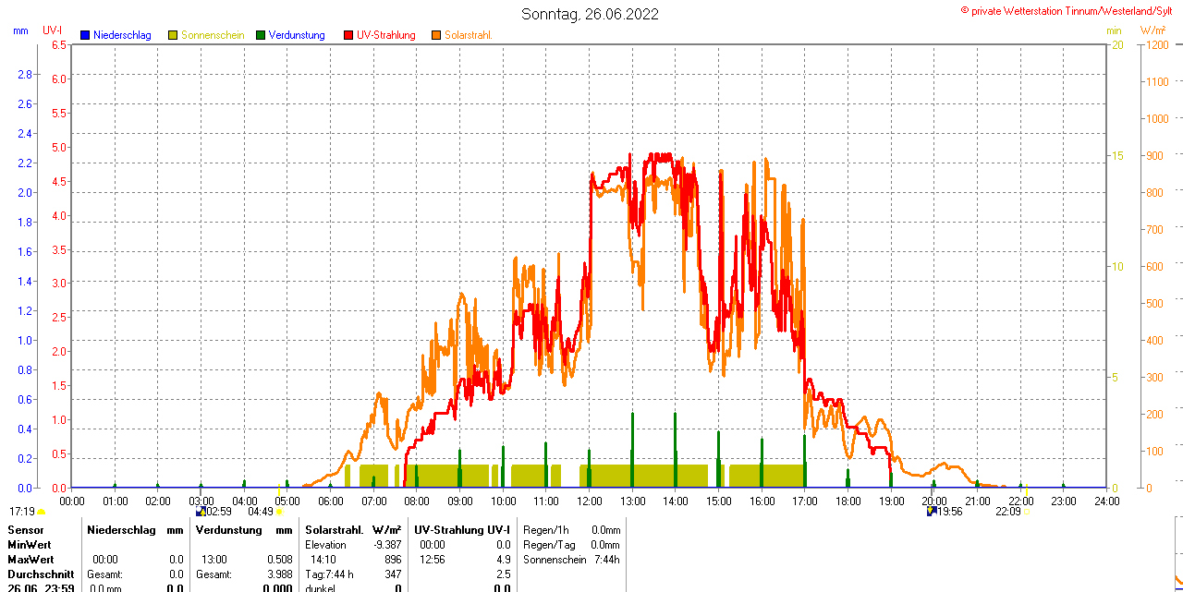1183x592 pixels.
Task: Click the moon icon beside 02:59
Action: (x=201, y=511)
